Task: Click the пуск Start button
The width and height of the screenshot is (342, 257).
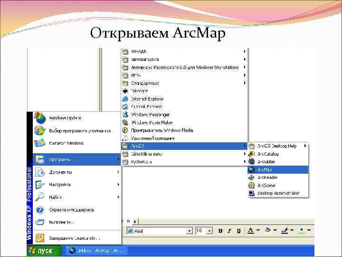Action: pos(44,251)
